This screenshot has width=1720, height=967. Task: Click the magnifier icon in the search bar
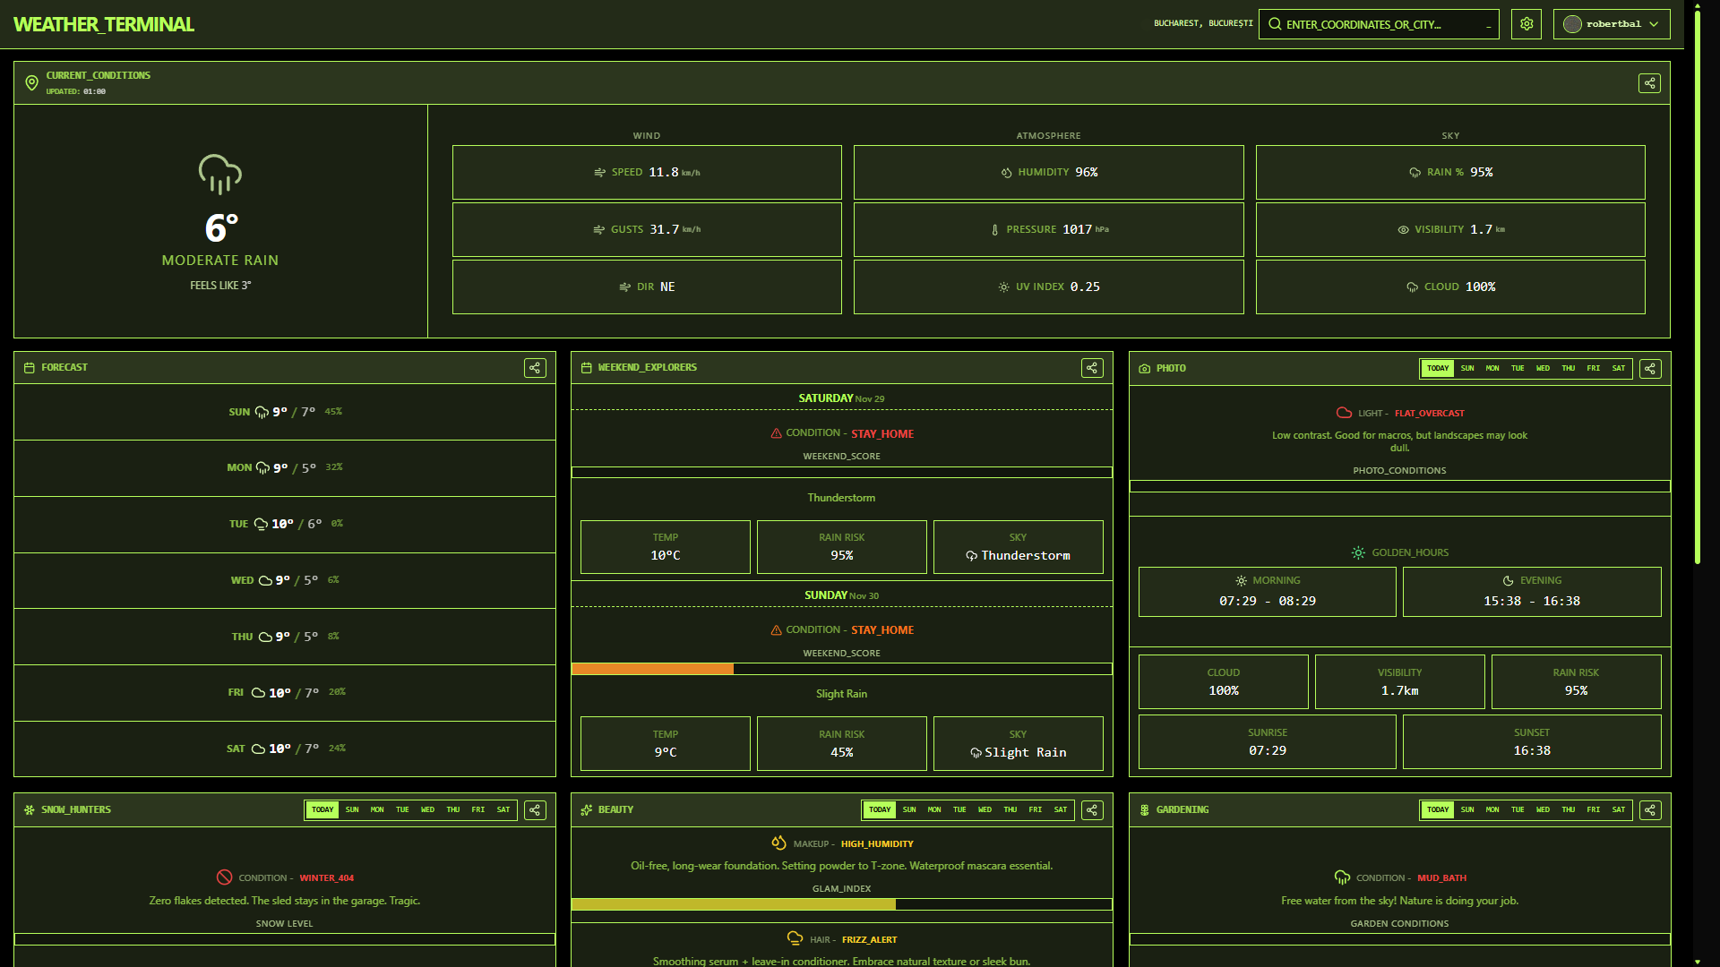pyautogui.click(x=1275, y=24)
